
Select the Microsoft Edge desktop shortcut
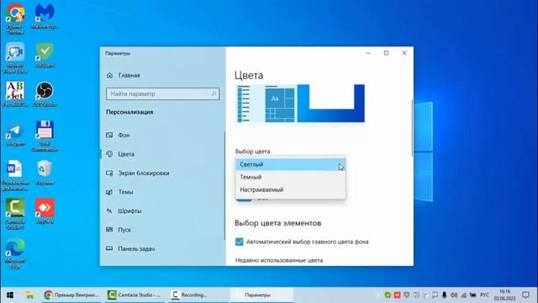[15, 253]
